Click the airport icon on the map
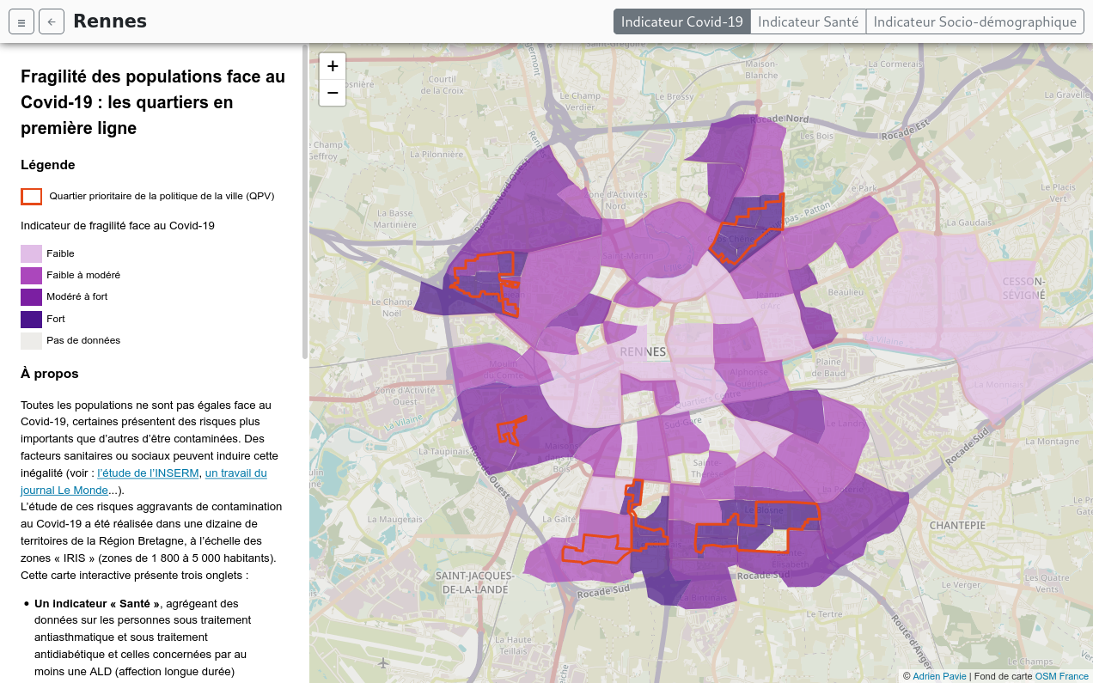The width and height of the screenshot is (1093, 683). [x=383, y=662]
